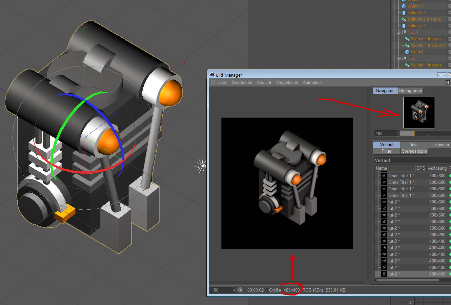Select the Zylinder.2 cylinder icon
This screenshot has width=451, height=305.
click(404, 26)
